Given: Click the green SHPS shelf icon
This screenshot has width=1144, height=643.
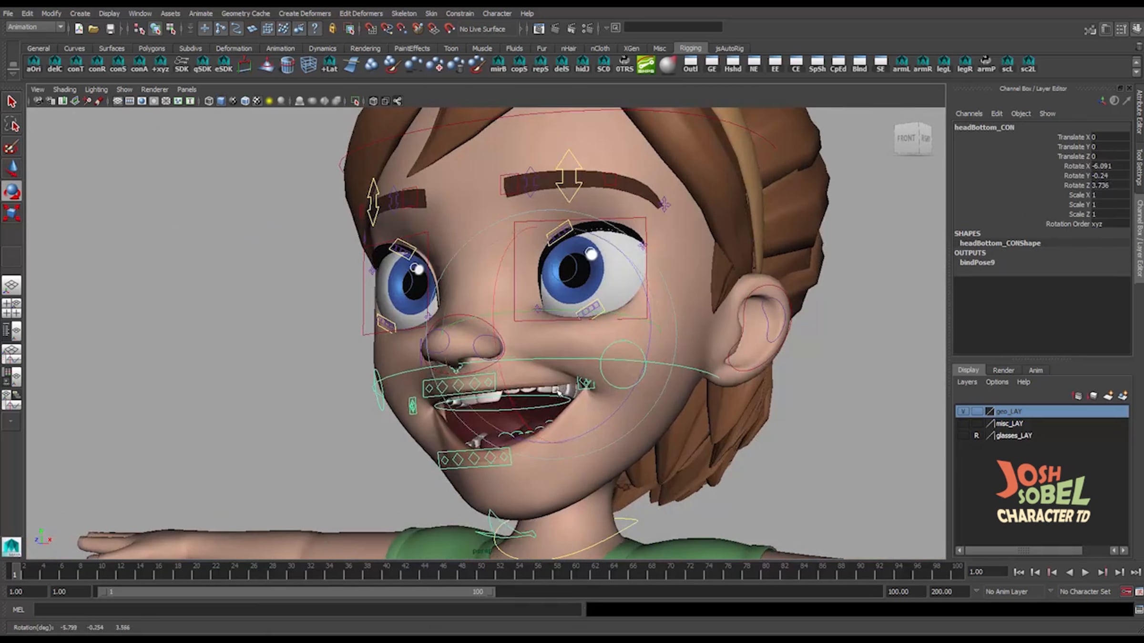Looking at the screenshot, I should point(646,64).
